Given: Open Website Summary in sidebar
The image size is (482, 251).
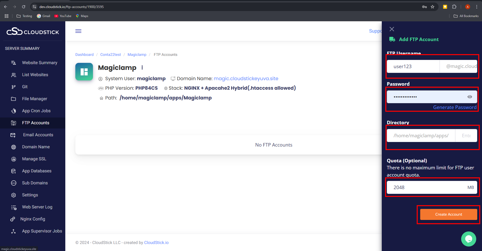Looking at the screenshot, I should tap(39, 63).
